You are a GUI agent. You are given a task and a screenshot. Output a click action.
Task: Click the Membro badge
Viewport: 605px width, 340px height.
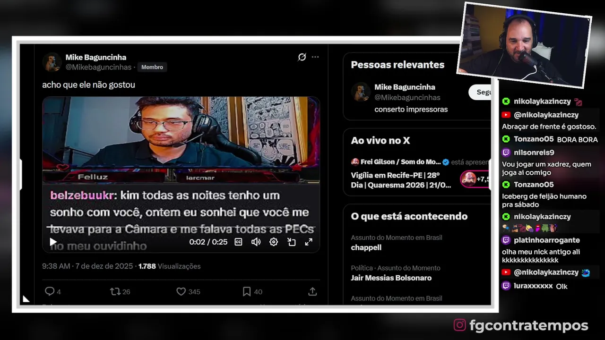(152, 67)
